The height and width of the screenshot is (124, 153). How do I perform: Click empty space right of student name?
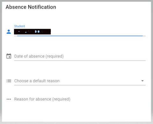click(x=98, y=32)
